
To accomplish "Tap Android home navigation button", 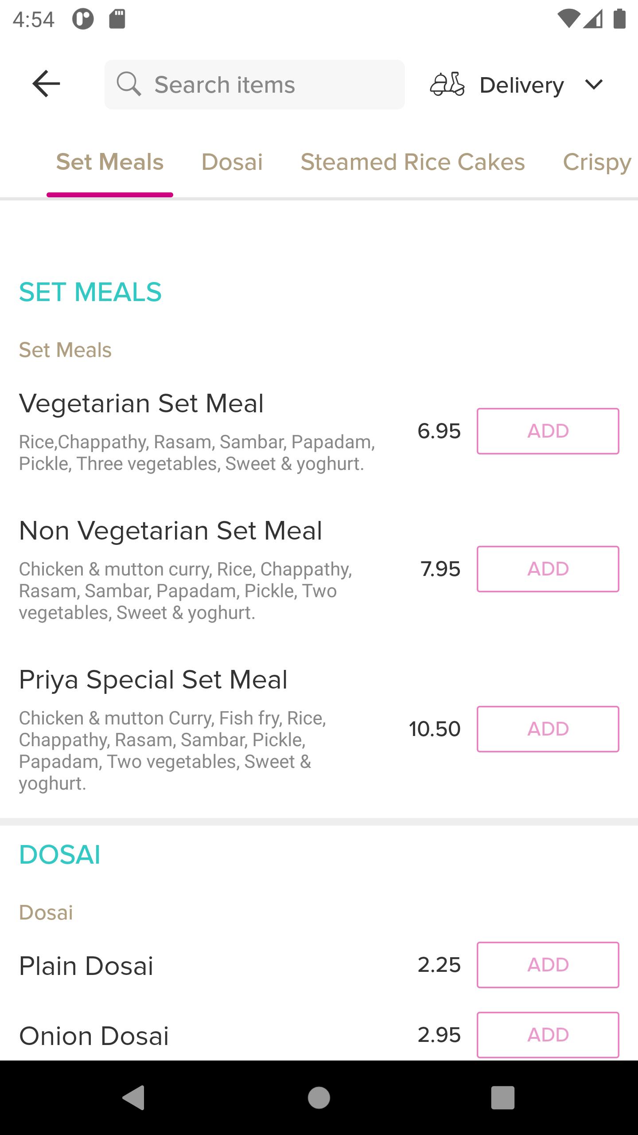I will coord(319,1098).
